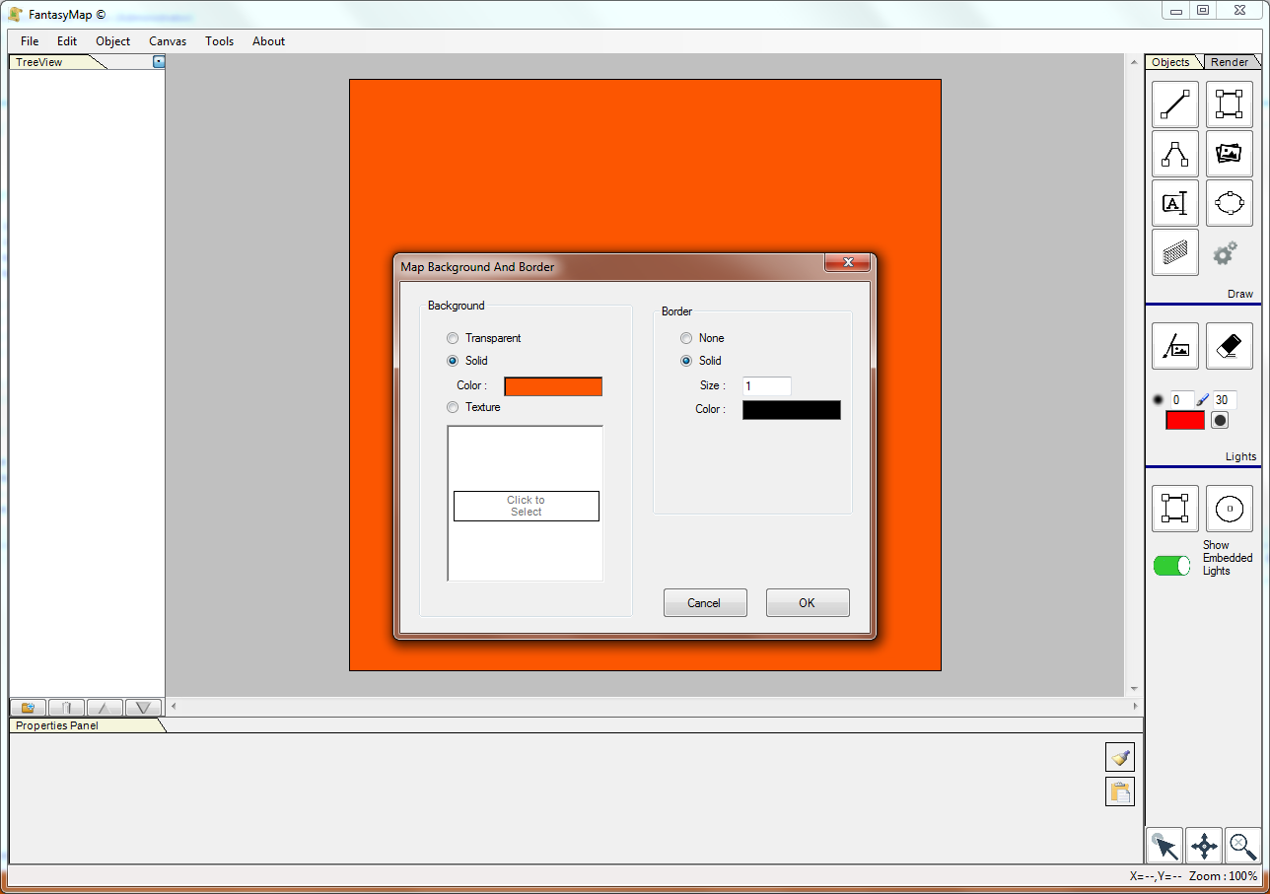Click the TreeView panel pin icon
The height and width of the screenshot is (894, 1270).
(159, 62)
